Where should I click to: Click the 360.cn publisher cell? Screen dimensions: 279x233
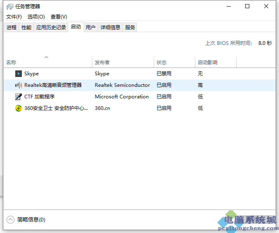coord(102,108)
